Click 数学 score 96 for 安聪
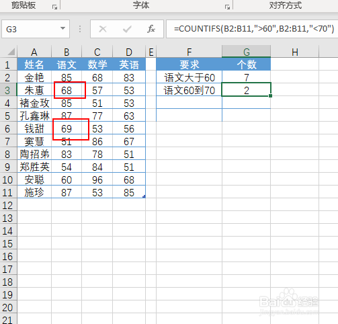The height and width of the screenshot is (324, 338). [x=97, y=179]
